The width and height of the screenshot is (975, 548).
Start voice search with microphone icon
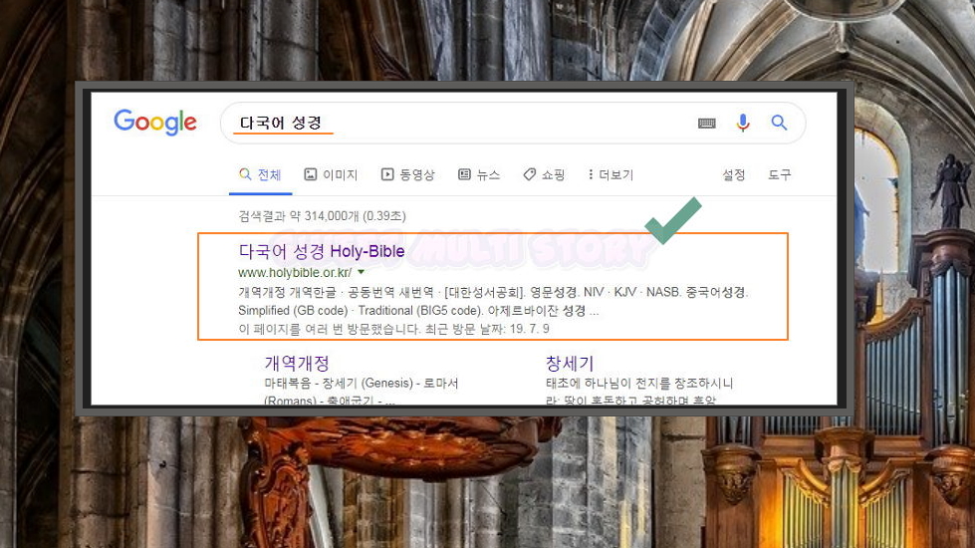(742, 123)
